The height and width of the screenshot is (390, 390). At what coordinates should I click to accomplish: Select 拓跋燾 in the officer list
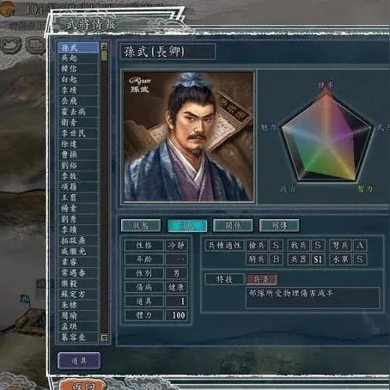tap(78, 241)
